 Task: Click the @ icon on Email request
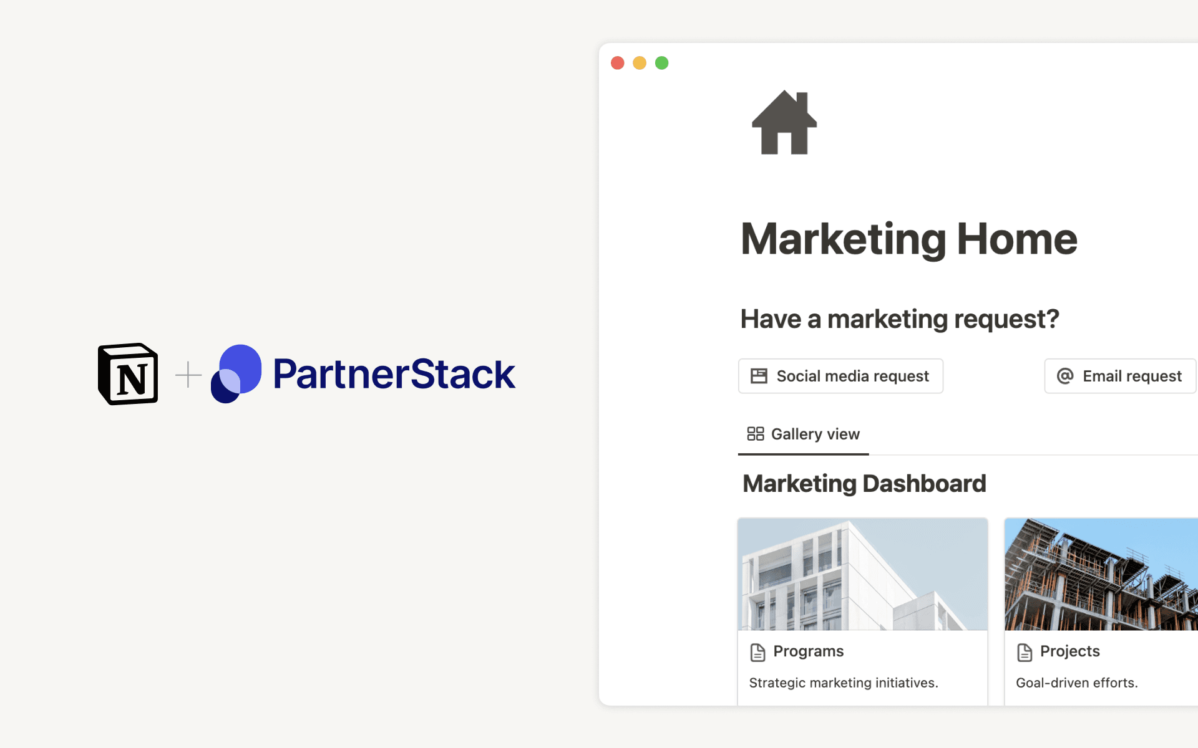(x=1064, y=376)
